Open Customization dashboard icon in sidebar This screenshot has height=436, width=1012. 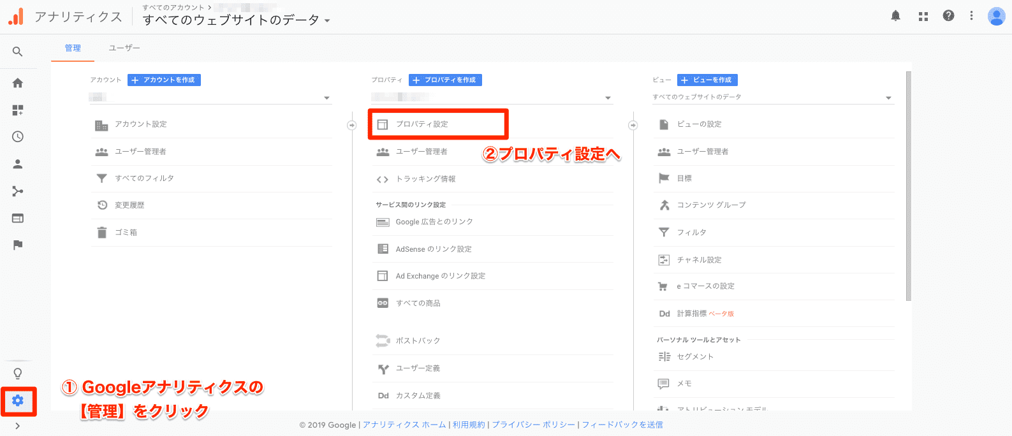click(18, 110)
